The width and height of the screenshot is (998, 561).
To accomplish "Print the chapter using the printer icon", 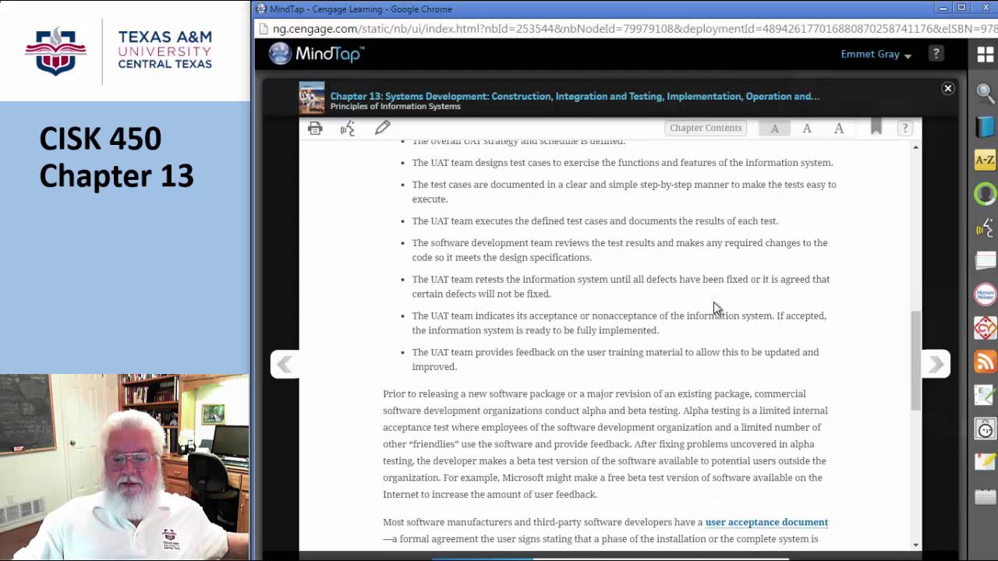I will [x=315, y=129].
